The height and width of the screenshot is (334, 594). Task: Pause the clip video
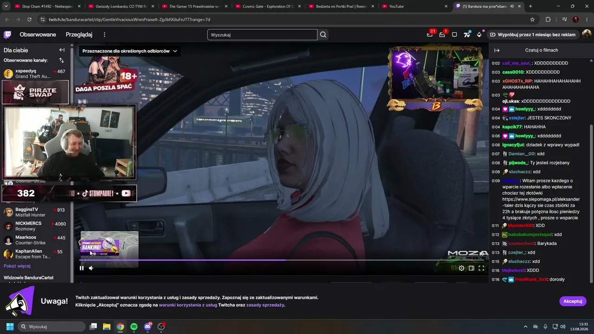[x=82, y=268]
